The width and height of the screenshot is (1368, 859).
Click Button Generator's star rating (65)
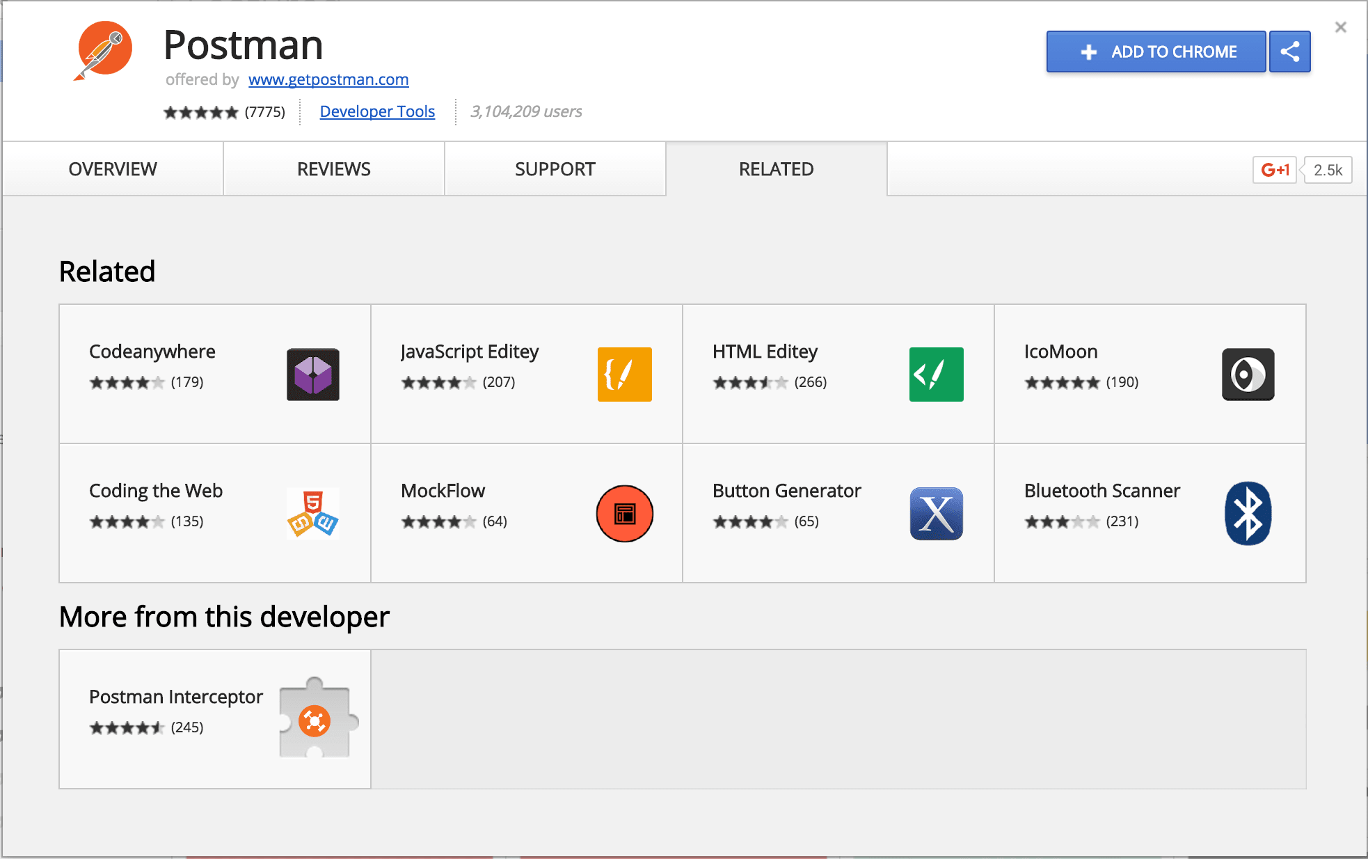click(x=765, y=521)
